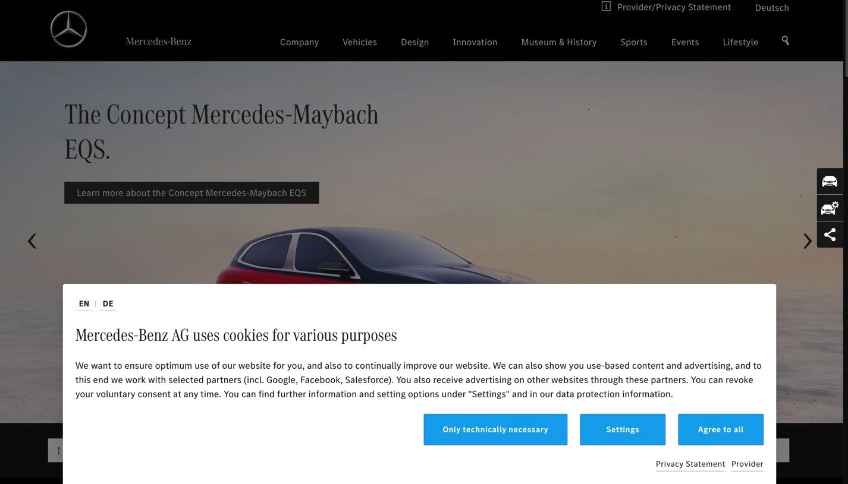Open cookie Settings button
Screen dimensions: 848x484
coord(623,429)
